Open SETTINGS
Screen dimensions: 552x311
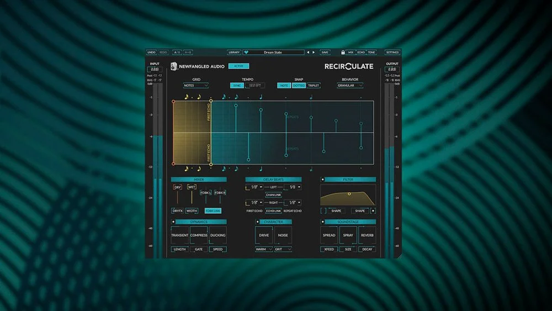coord(392,52)
